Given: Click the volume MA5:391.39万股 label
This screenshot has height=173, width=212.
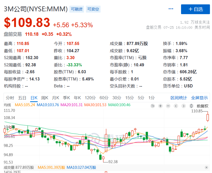Looking at the screenshot, I should pos(51,168).
